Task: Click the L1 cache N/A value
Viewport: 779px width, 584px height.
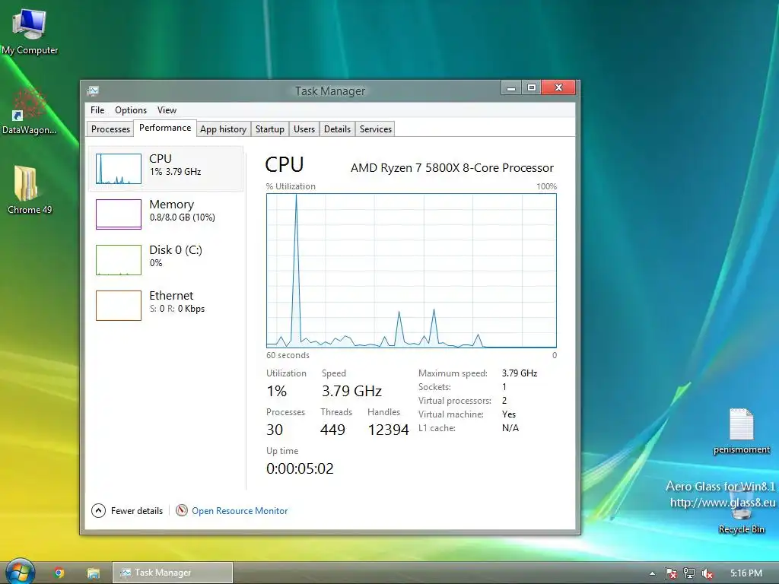Action: 510,428
